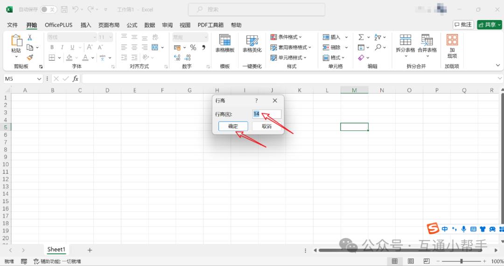Add a new sheet plus button
The image size is (504, 266).
(x=90, y=250)
